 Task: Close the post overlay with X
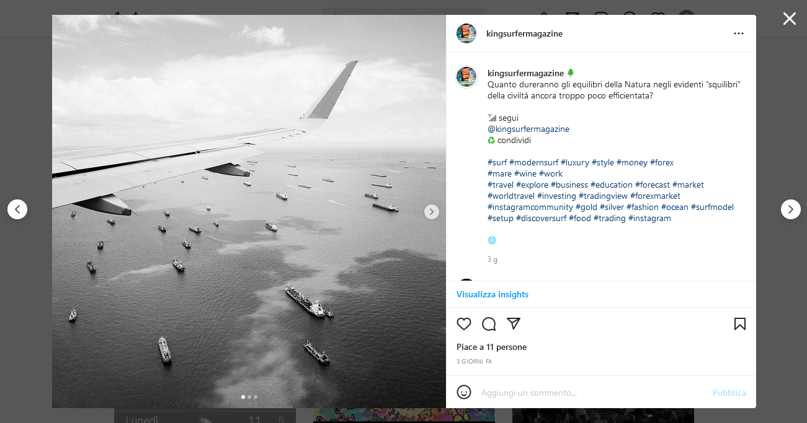tap(789, 19)
